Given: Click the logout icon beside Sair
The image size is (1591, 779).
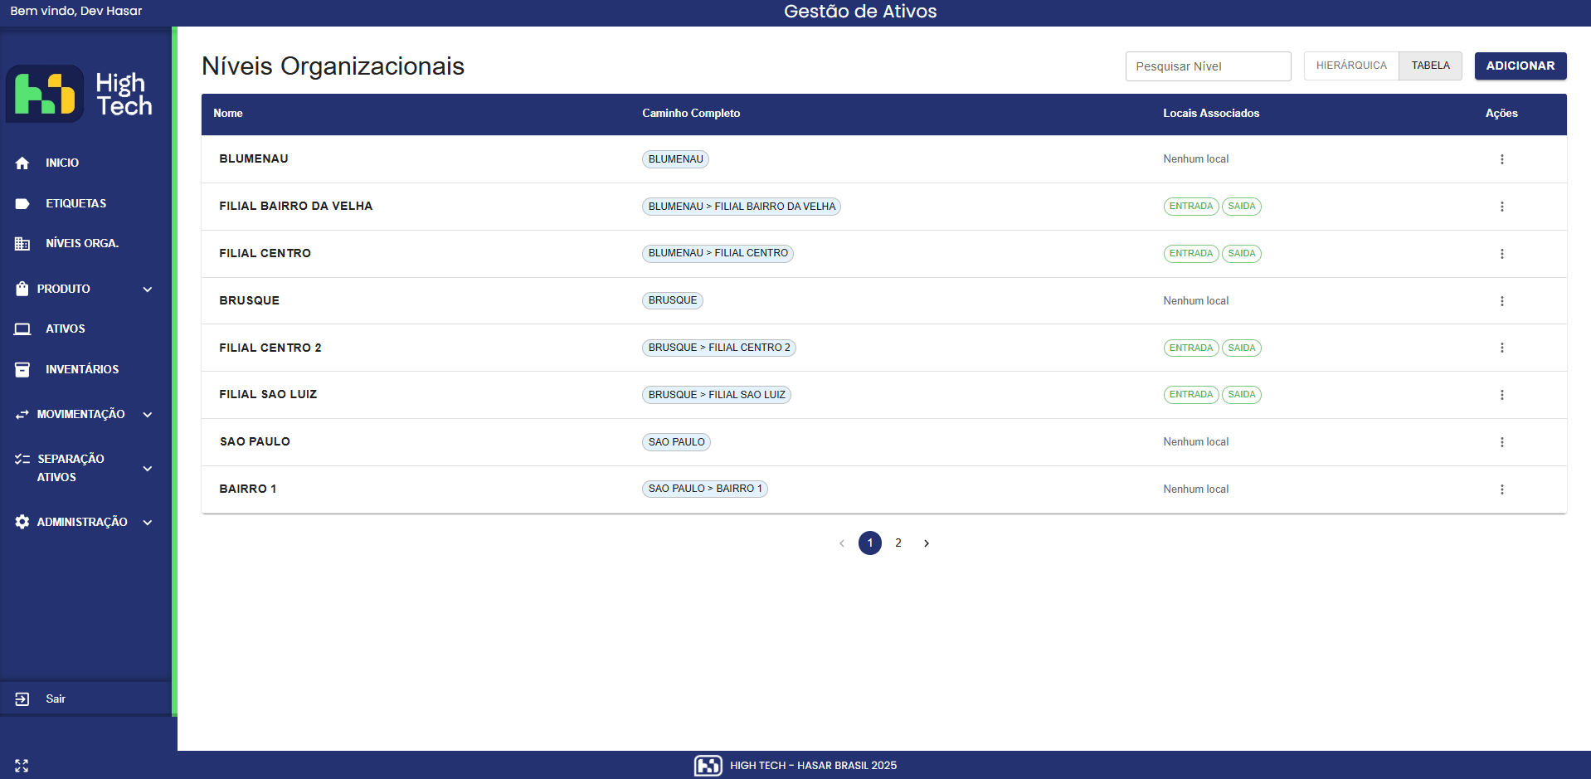Looking at the screenshot, I should click(22, 699).
